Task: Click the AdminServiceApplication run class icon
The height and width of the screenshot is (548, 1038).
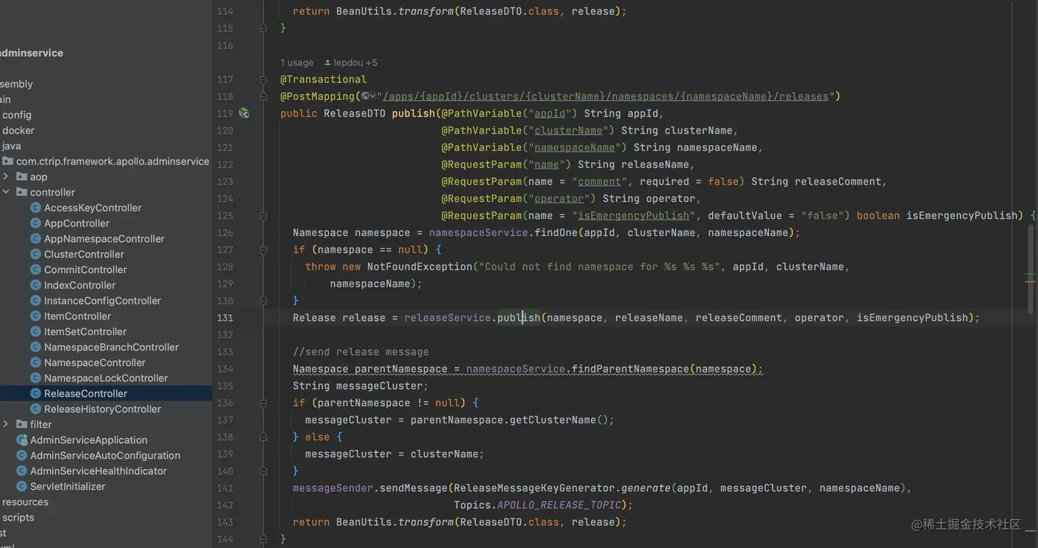Action: [x=22, y=440]
